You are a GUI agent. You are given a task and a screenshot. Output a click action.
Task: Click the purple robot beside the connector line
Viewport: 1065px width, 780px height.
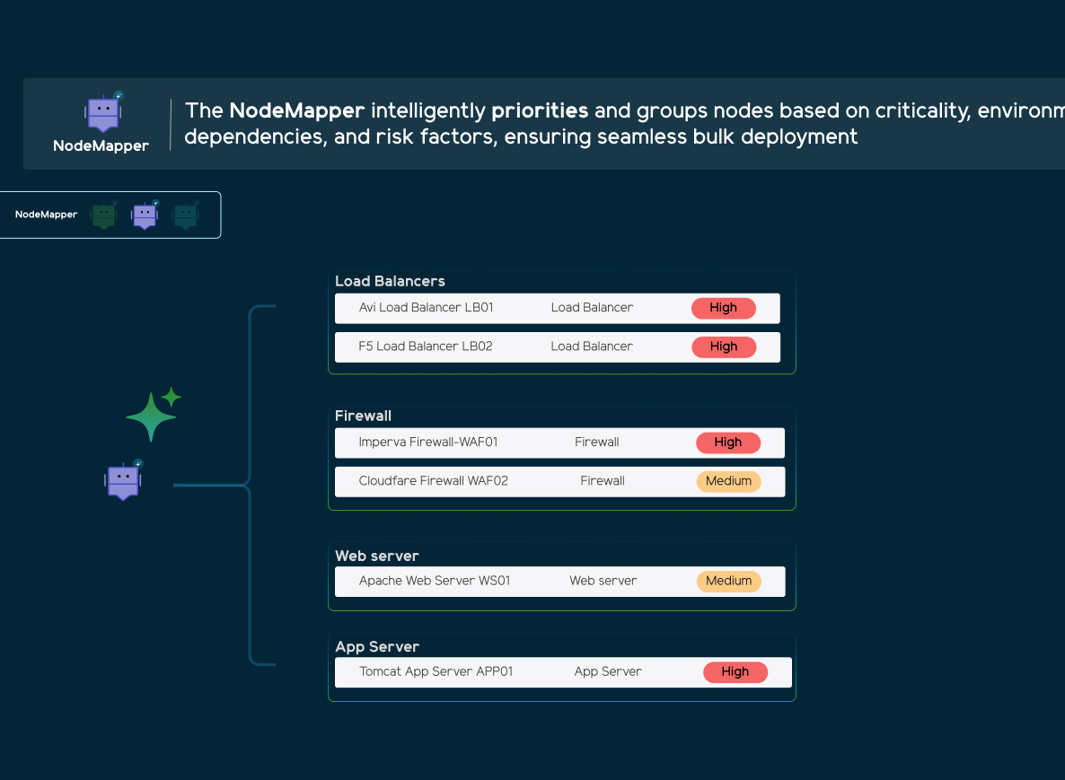coord(124,480)
